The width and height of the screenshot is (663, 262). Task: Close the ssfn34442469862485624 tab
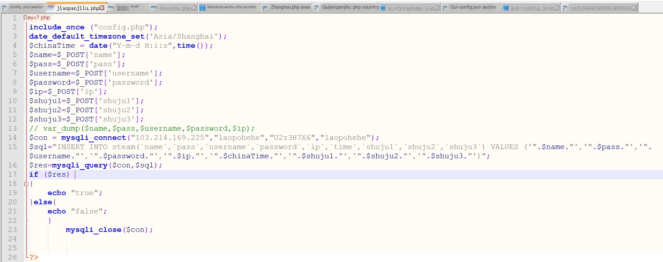[634, 8]
